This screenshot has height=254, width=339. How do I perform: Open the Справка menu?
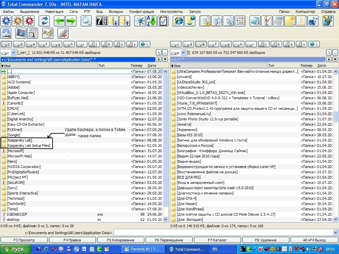click(328, 12)
